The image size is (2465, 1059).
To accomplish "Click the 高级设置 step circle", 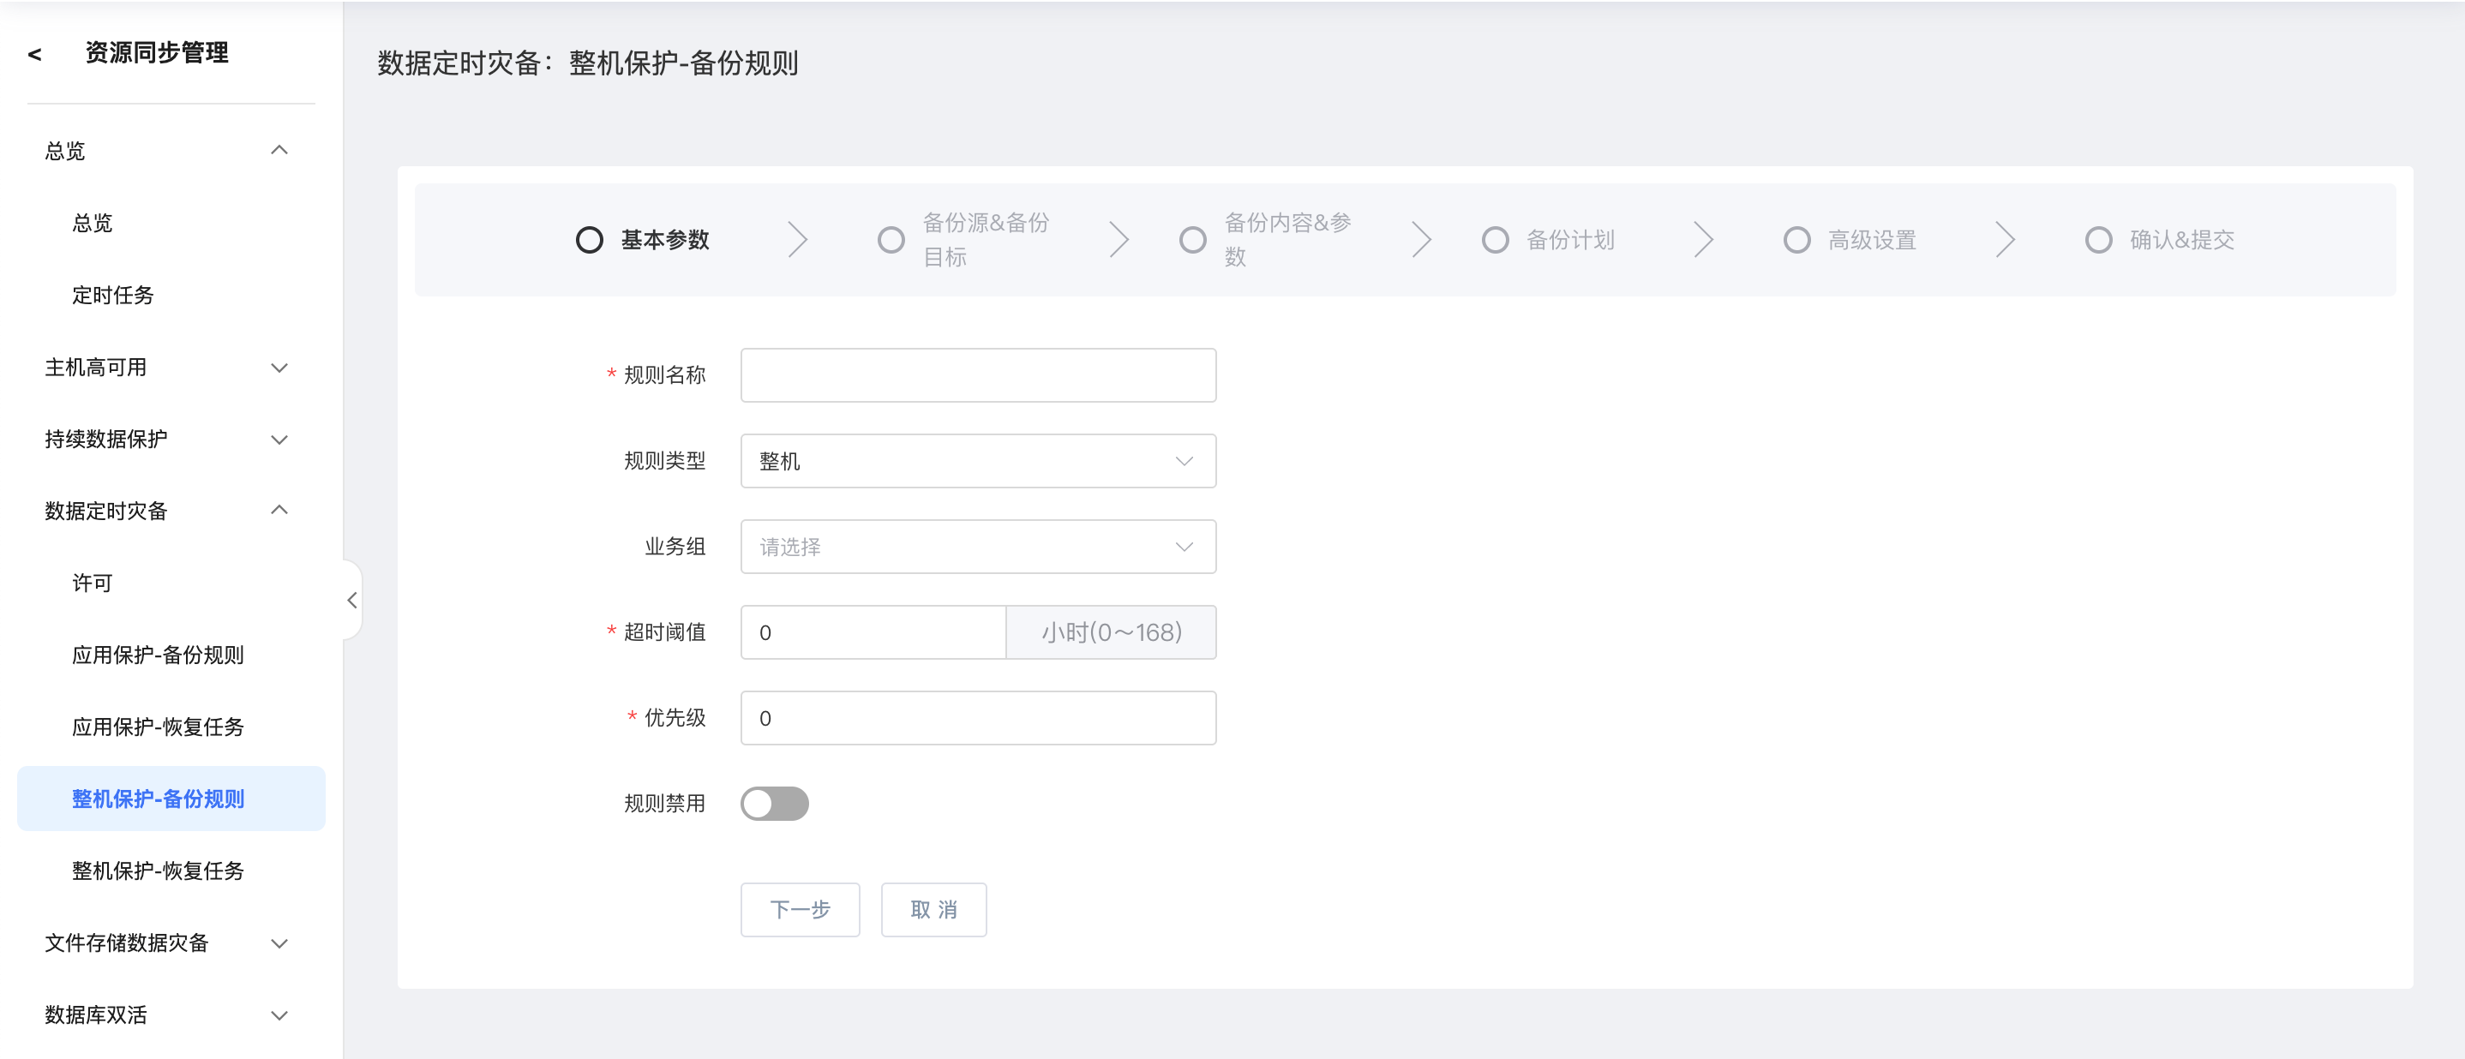I will [1796, 239].
